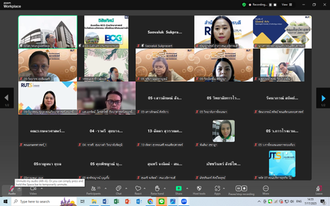Expand the Raise hand options chevron
Screen dimensions: 330x206
pyautogui.click(x=165, y=188)
